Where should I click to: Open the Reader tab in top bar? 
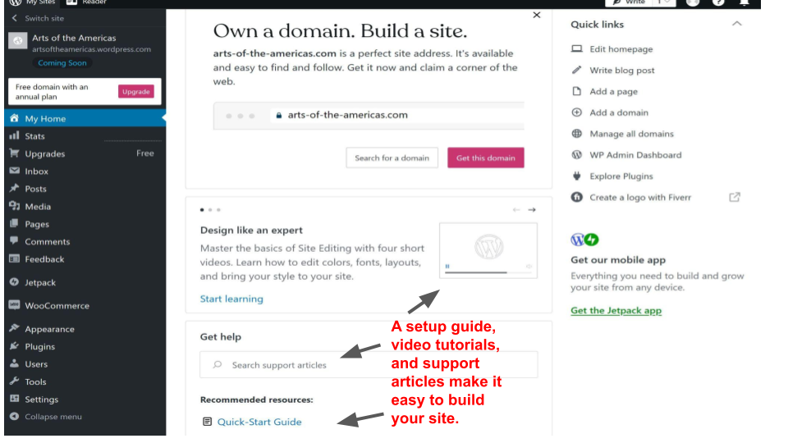coord(86,2)
